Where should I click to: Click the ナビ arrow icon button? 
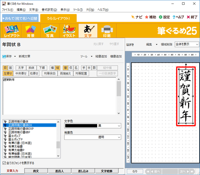click(x=137, y=17)
